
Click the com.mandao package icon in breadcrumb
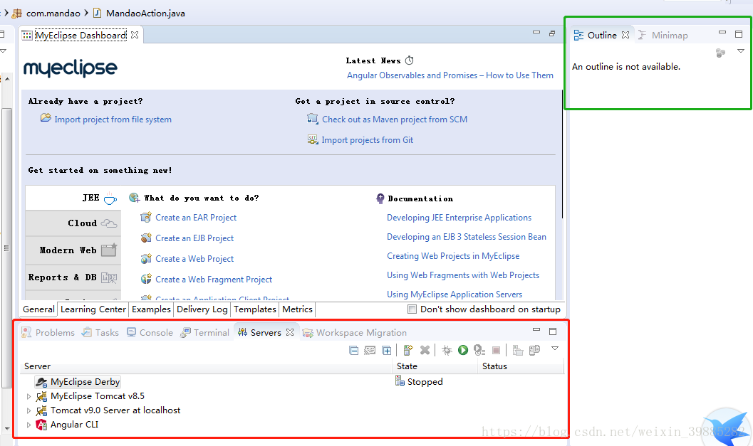click(17, 14)
